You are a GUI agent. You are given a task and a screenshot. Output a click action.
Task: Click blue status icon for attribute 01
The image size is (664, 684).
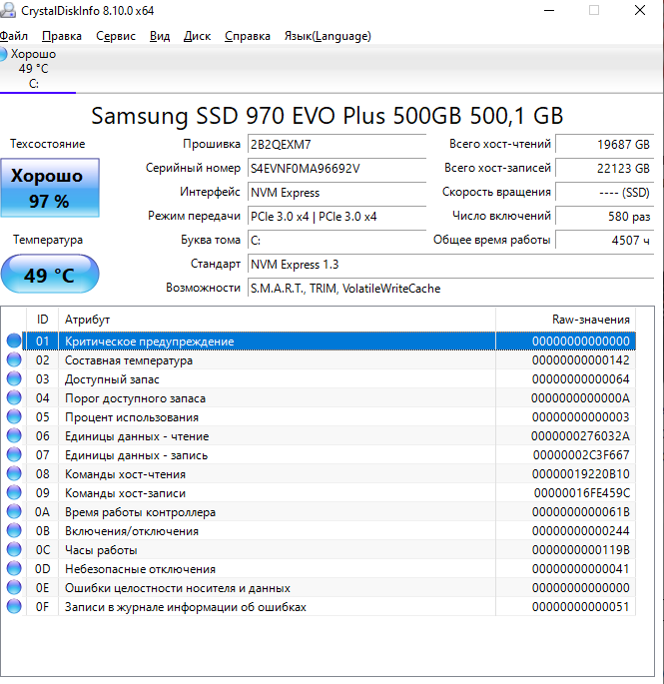tap(14, 342)
